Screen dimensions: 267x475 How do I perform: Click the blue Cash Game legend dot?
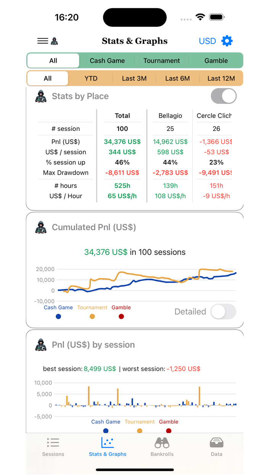click(58, 316)
